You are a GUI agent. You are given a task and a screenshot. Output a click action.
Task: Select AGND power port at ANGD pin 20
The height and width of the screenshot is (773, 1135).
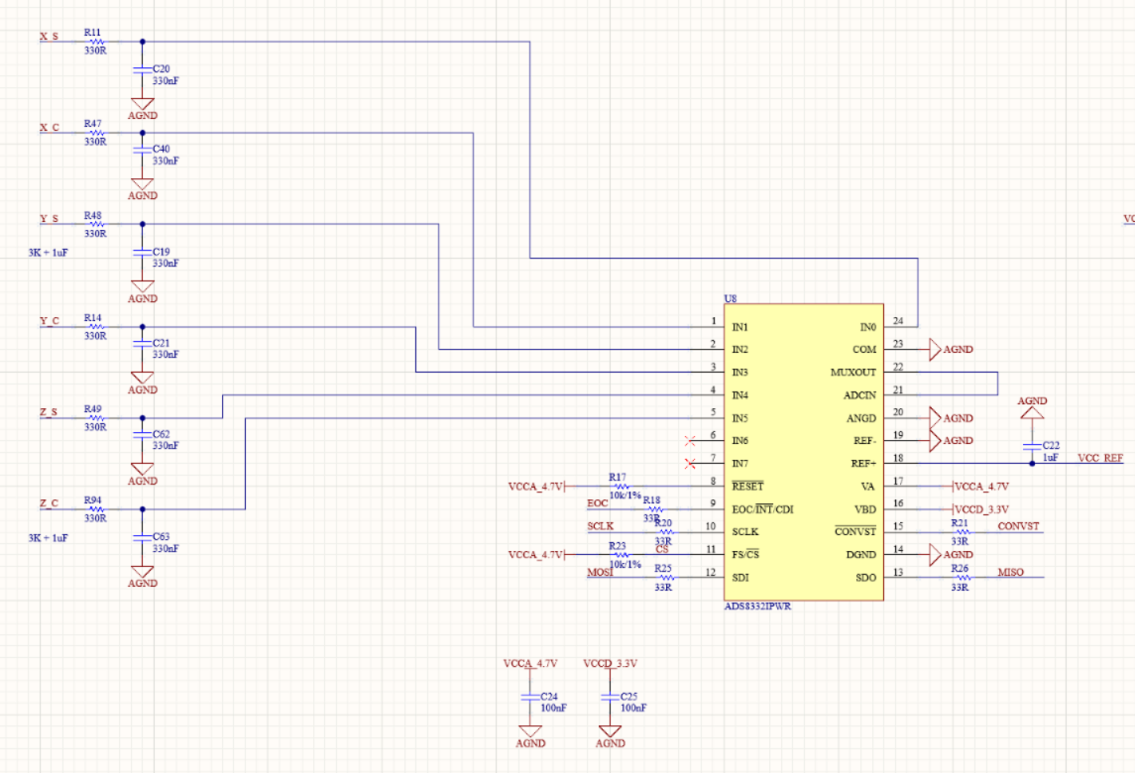click(951, 418)
